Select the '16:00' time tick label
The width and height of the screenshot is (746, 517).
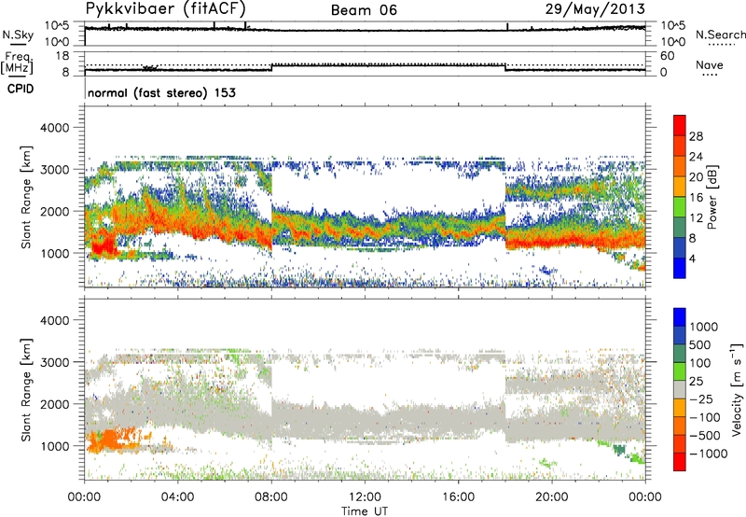click(x=458, y=497)
